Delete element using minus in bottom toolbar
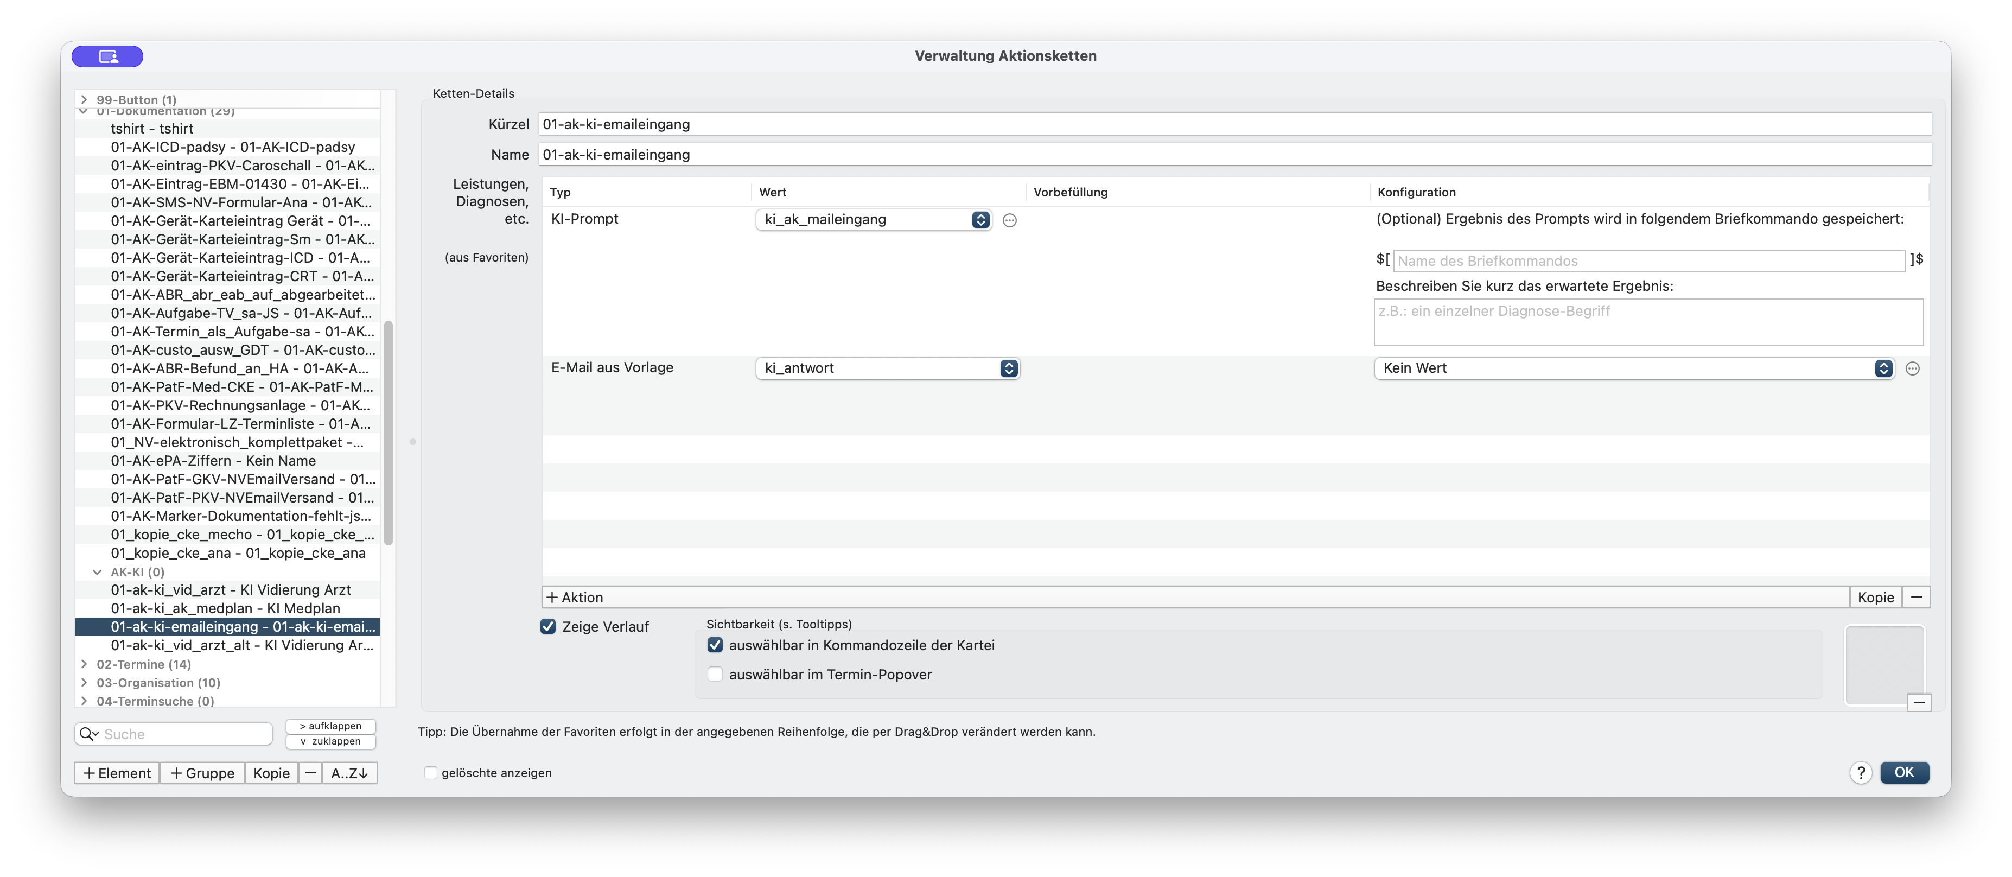 tap(310, 772)
